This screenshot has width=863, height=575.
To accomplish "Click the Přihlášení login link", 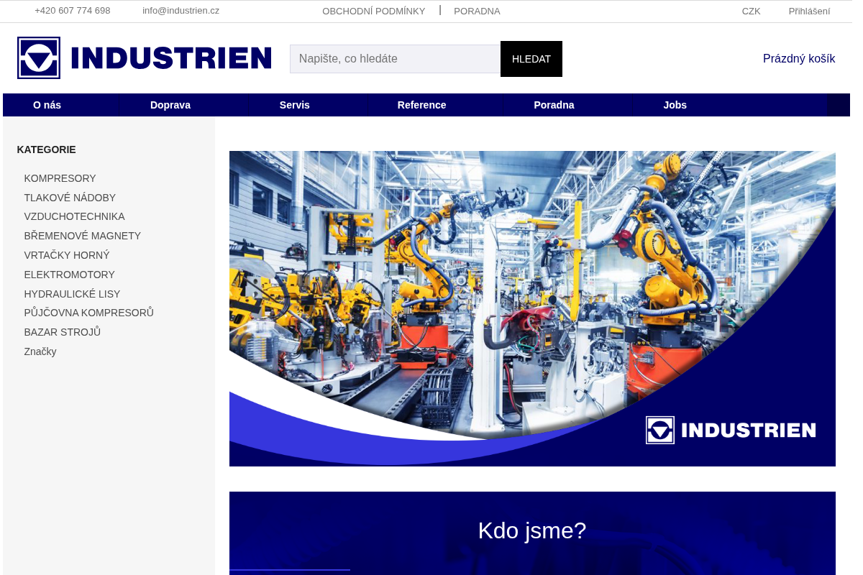I will [x=809, y=11].
